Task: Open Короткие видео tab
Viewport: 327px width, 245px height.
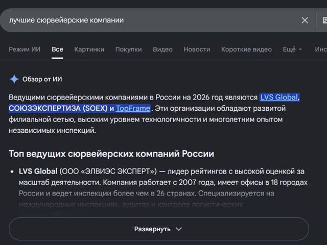Action: (246, 50)
